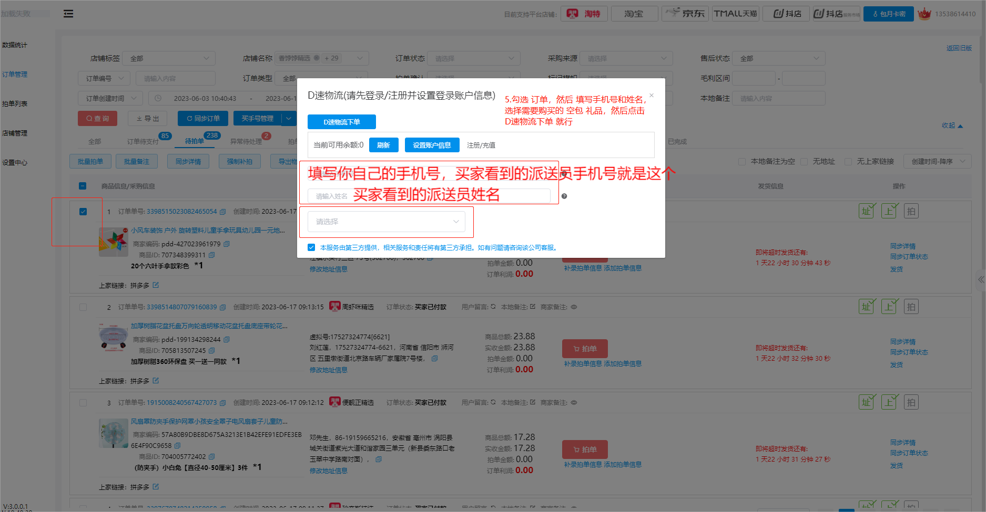
Task: Click 上 supplier status icon on order 1
Action: coord(890,211)
